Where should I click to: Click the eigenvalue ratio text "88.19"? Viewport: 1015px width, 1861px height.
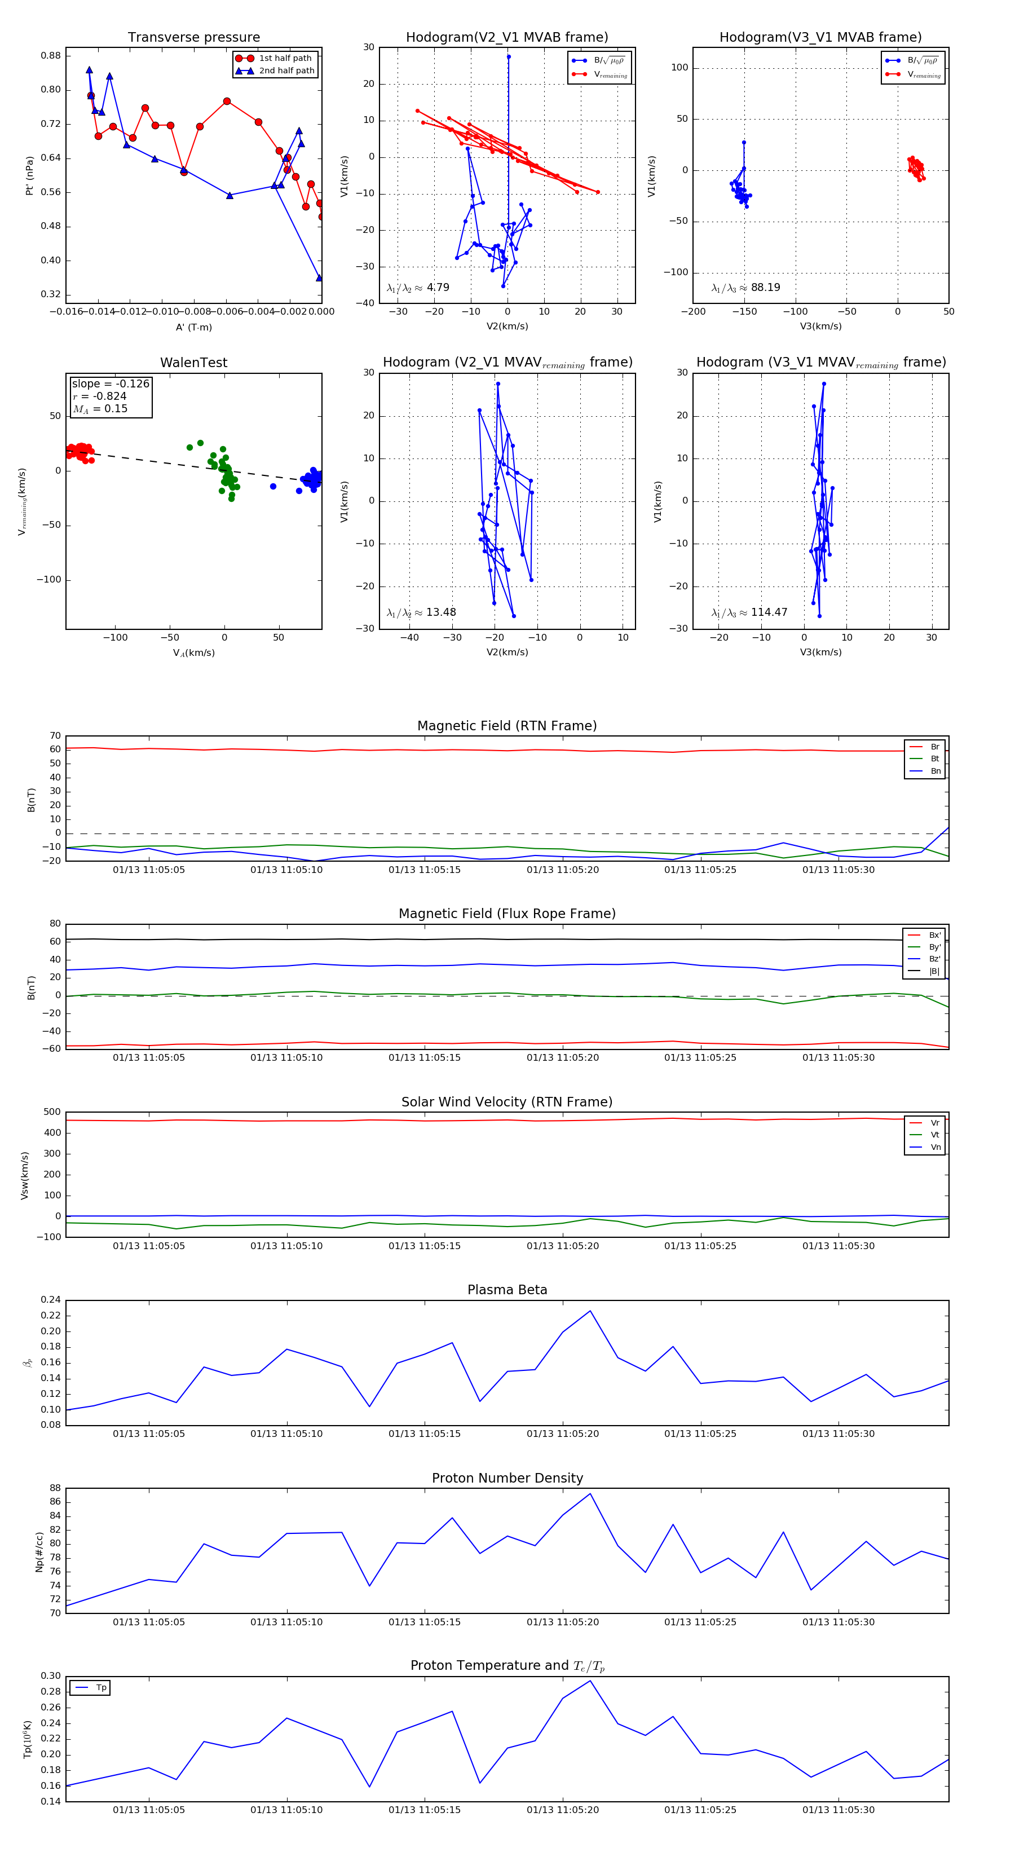[766, 288]
